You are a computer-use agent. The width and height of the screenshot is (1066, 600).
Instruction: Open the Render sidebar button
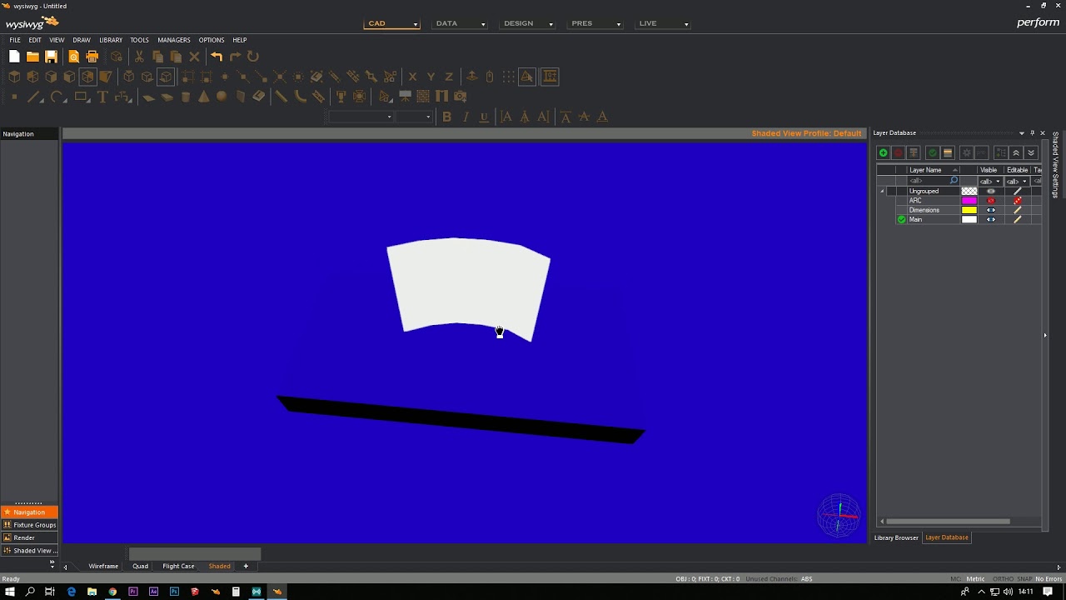click(x=29, y=537)
